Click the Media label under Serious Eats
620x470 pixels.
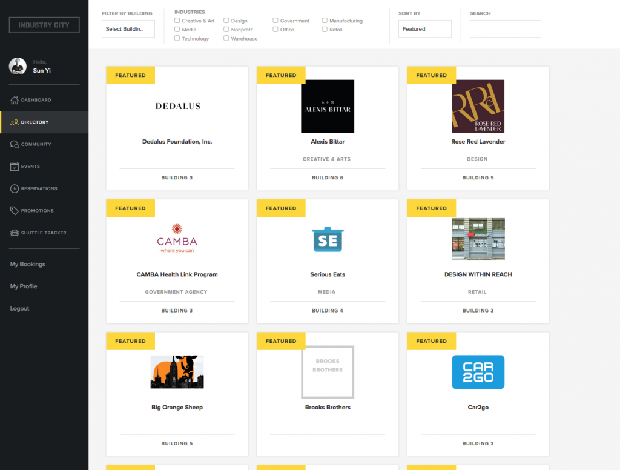click(326, 292)
